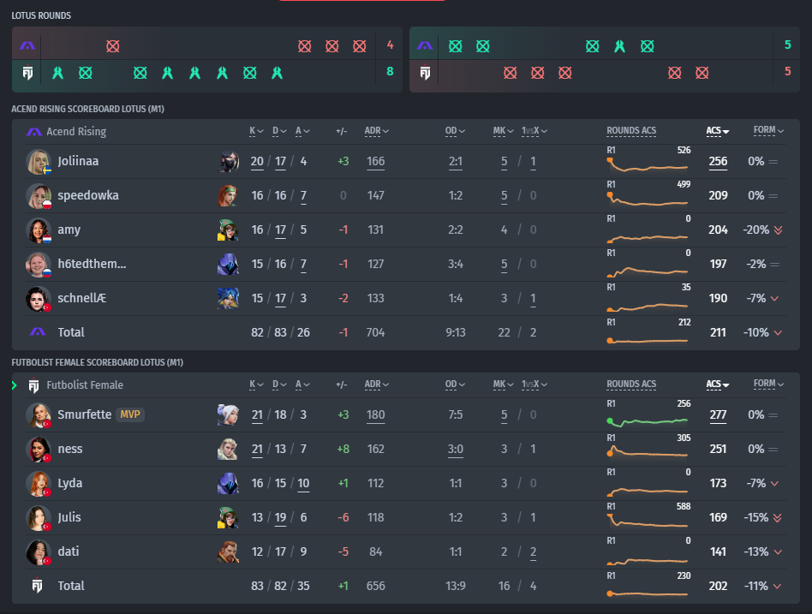The image size is (812, 614).
Task: Sort Acend table by A column
Action: 302,131
